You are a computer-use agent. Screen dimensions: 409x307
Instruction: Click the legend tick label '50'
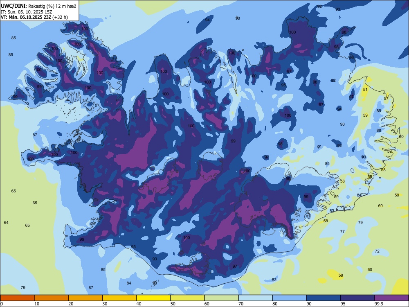[x=173, y=304]
